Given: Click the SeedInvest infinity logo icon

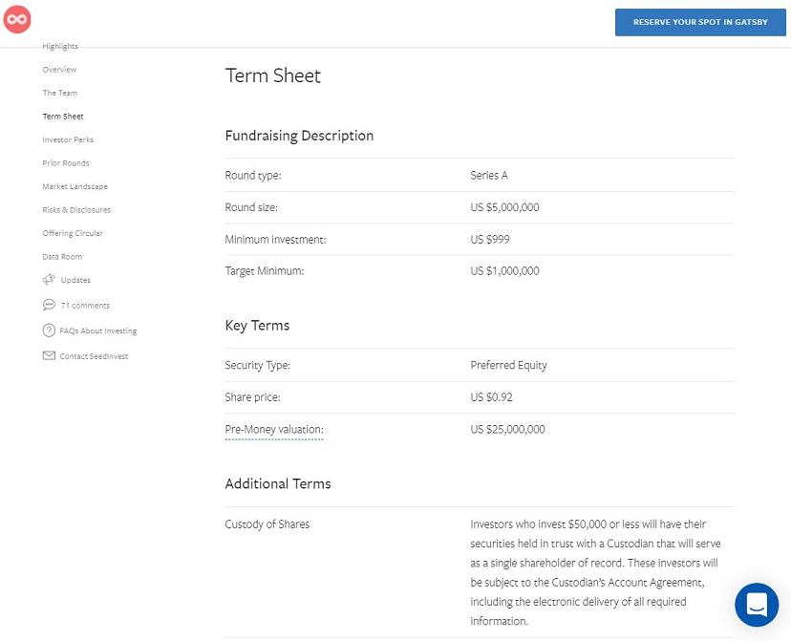Looking at the screenshot, I should tap(17, 19).
